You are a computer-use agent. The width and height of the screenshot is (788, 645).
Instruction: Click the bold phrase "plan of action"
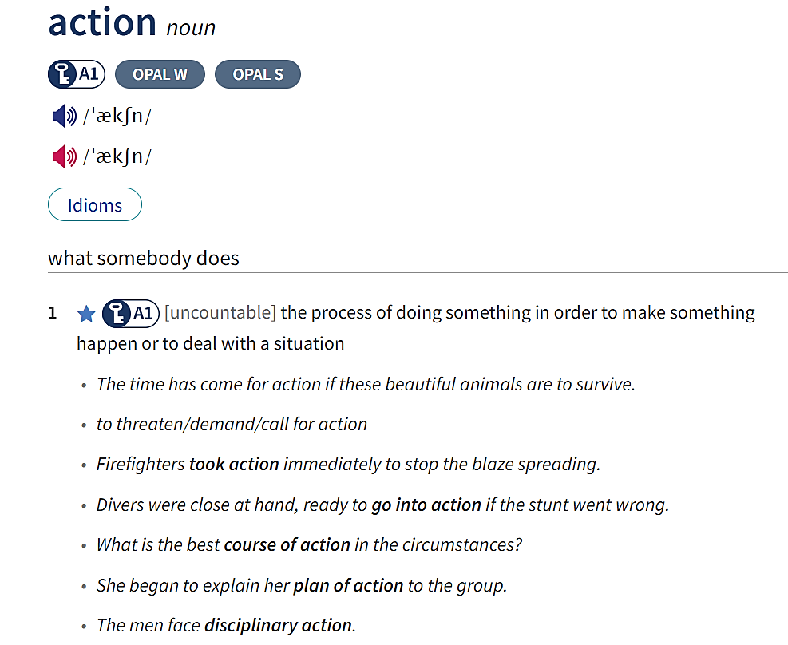click(x=348, y=586)
